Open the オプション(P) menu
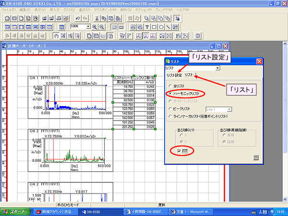This screenshot has width=288, height=216. 144,10
